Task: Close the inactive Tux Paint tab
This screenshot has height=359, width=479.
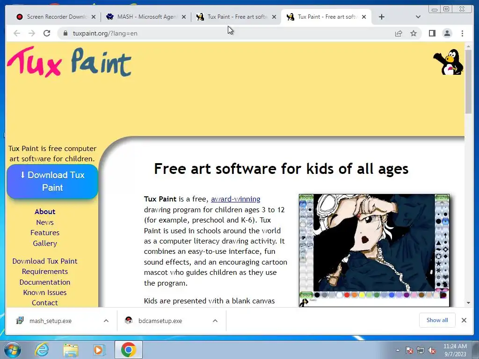Action: click(x=274, y=17)
